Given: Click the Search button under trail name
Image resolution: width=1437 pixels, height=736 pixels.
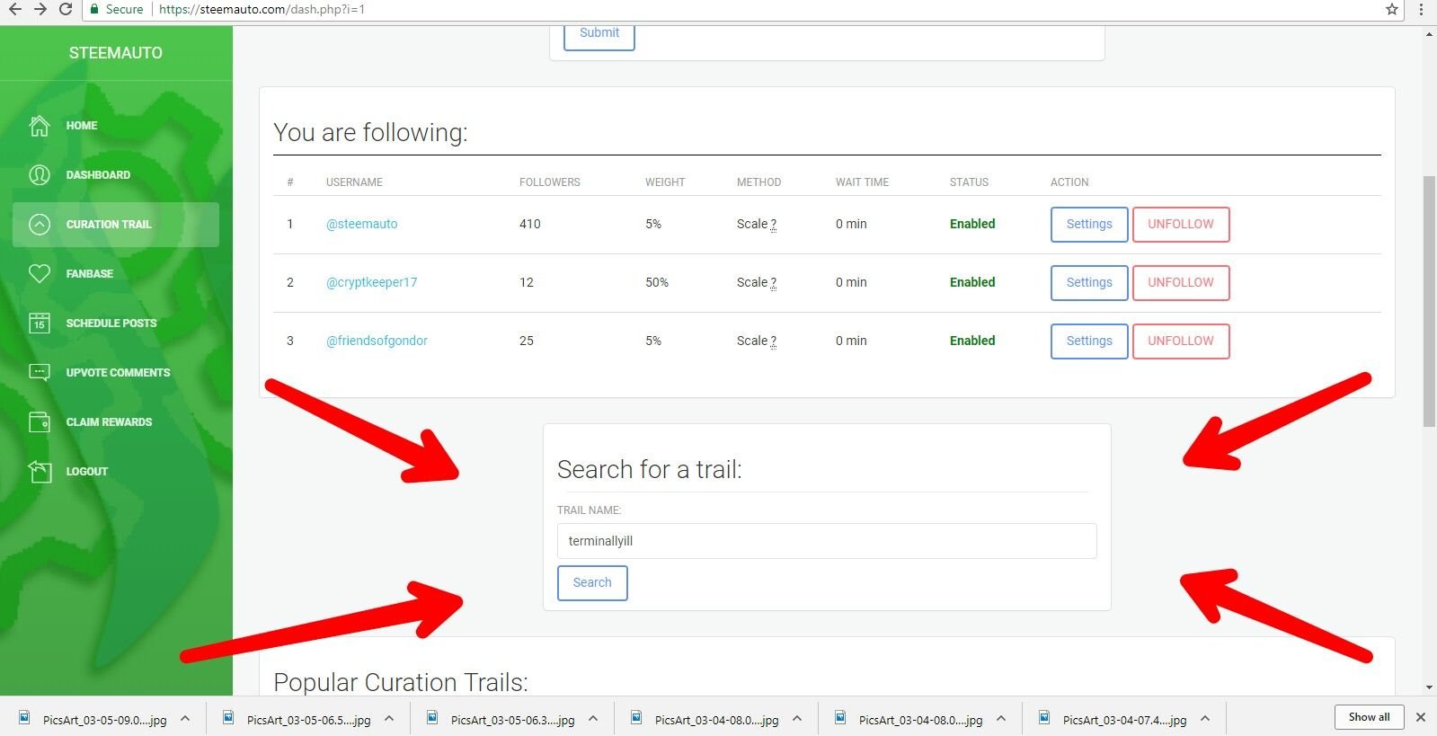Looking at the screenshot, I should [x=592, y=582].
